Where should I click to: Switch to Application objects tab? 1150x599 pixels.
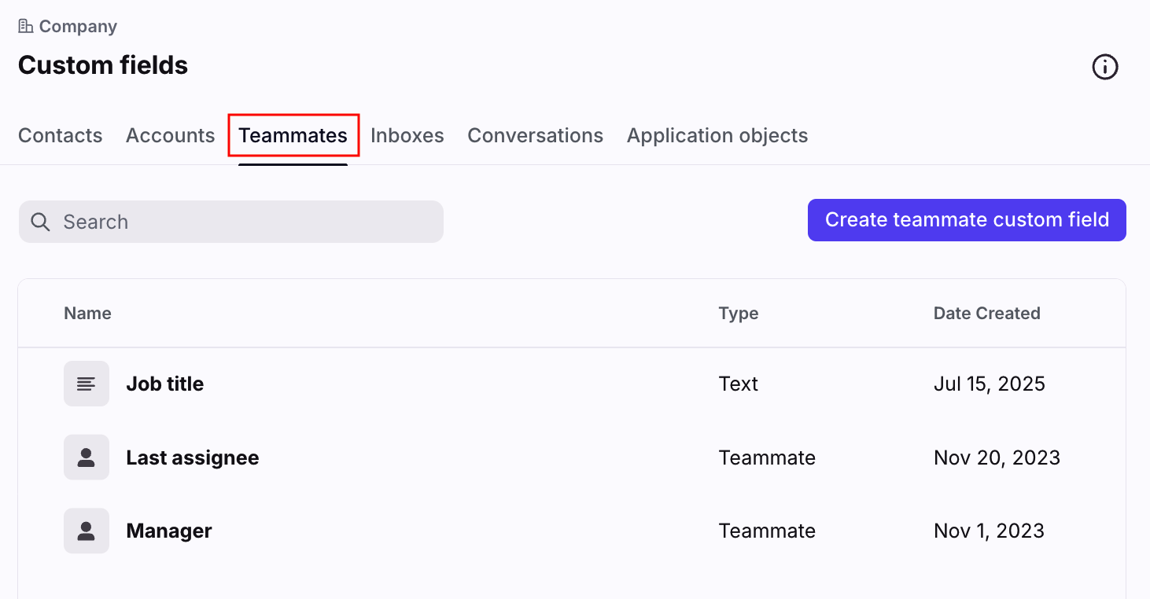pos(717,135)
